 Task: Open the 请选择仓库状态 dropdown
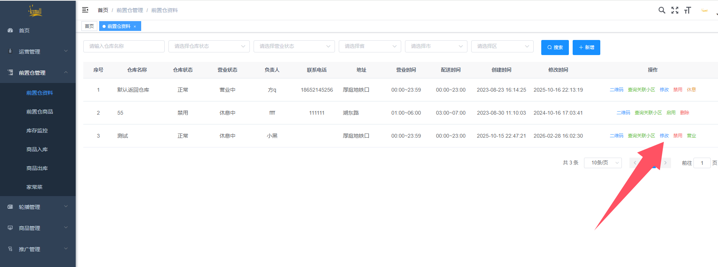[209, 46]
